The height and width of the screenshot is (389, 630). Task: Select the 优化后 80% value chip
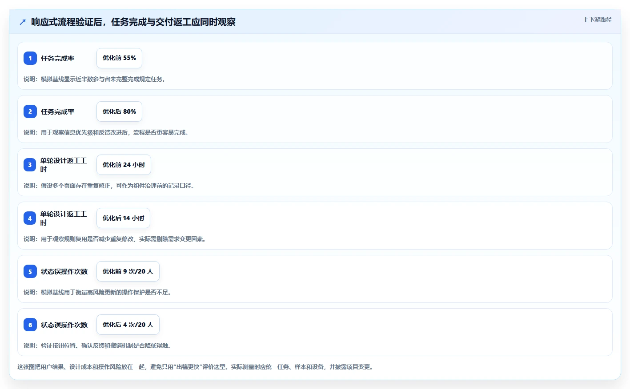click(x=119, y=111)
